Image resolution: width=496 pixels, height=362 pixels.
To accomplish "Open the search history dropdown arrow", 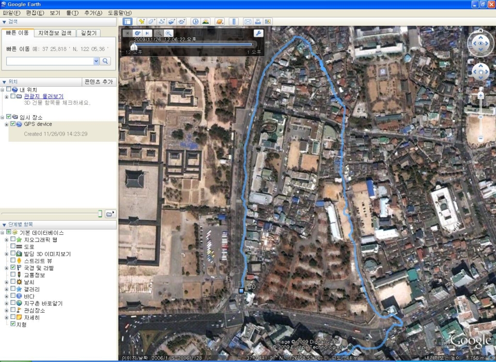I will (x=96, y=61).
